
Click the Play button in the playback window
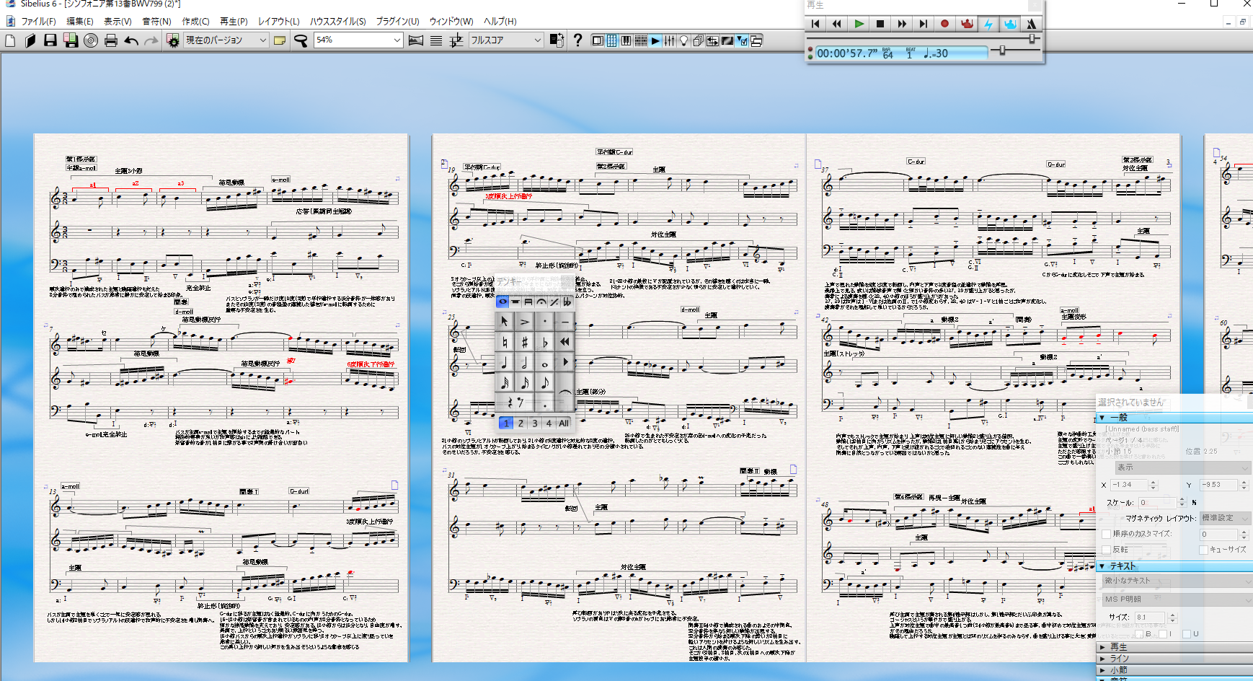coord(859,24)
